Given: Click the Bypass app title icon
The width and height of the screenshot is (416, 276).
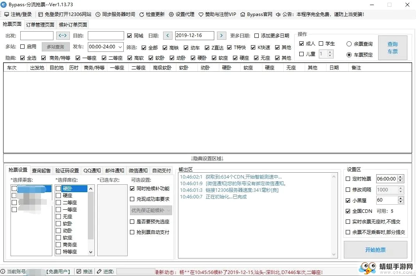Looking at the screenshot, I should [4, 5].
